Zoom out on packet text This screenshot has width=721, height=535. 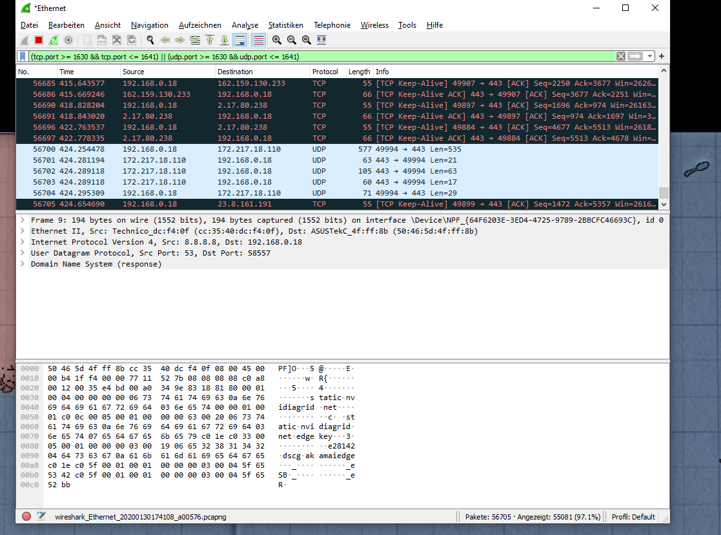tap(292, 41)
